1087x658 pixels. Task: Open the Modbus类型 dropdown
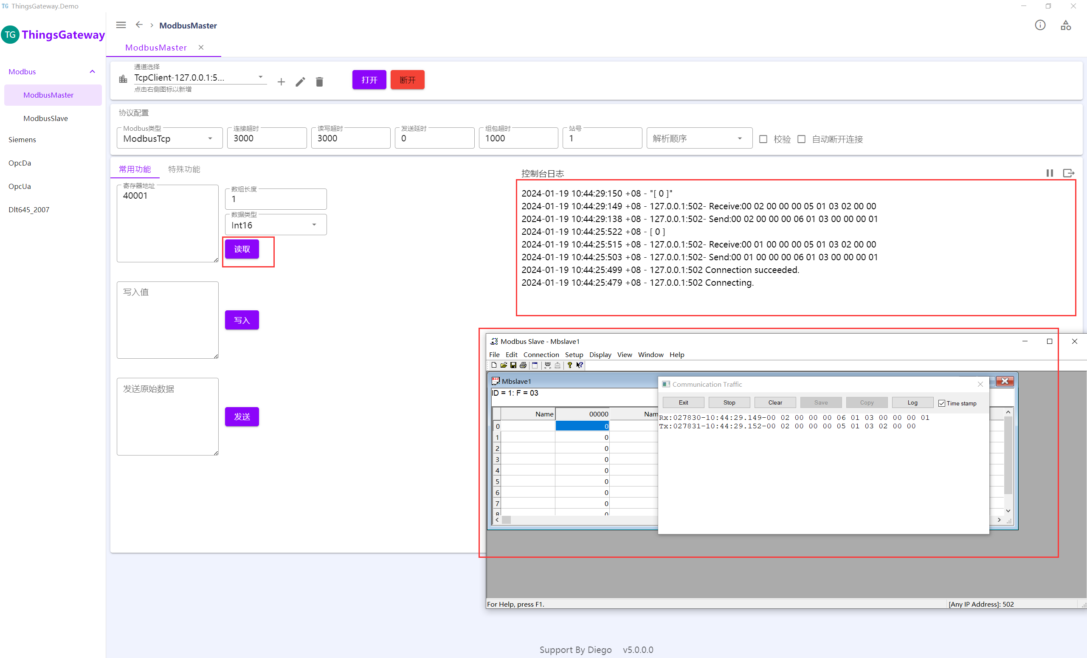point(169,138)
